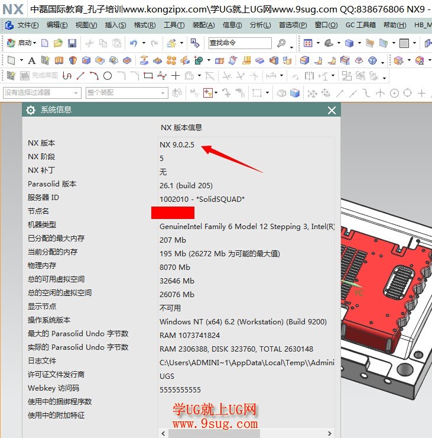Image resolution: width=432 pixels, height=438 pixels.
Task: Click the Save floppy disk icon
Action: [72, 43]
